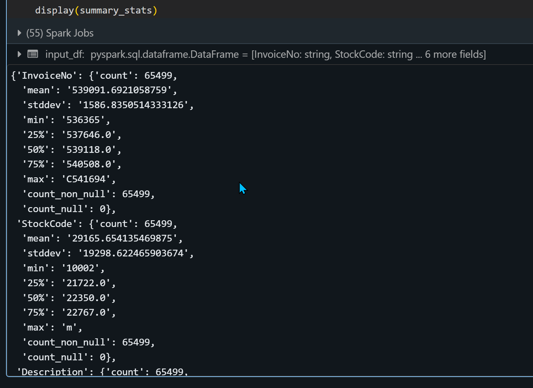Click the table icon next to input_df
Image resolution: width=533 pixels, height=388 pixels.
point(32,54)
